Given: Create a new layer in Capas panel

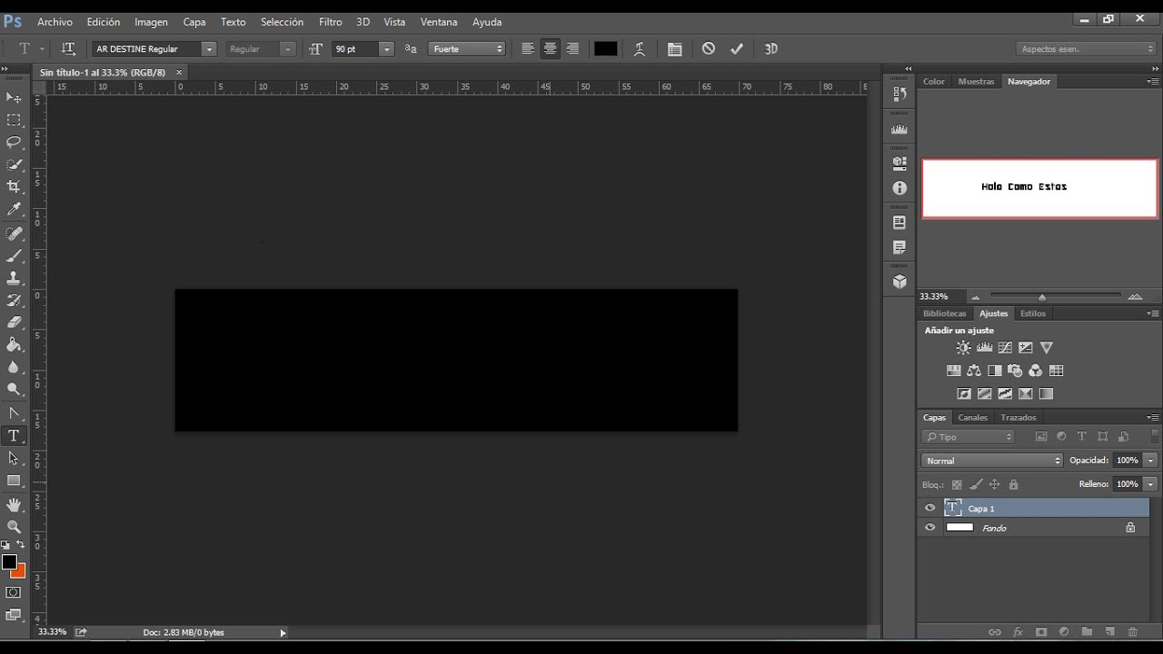Looking at the screenshot, I should 1109,632.
